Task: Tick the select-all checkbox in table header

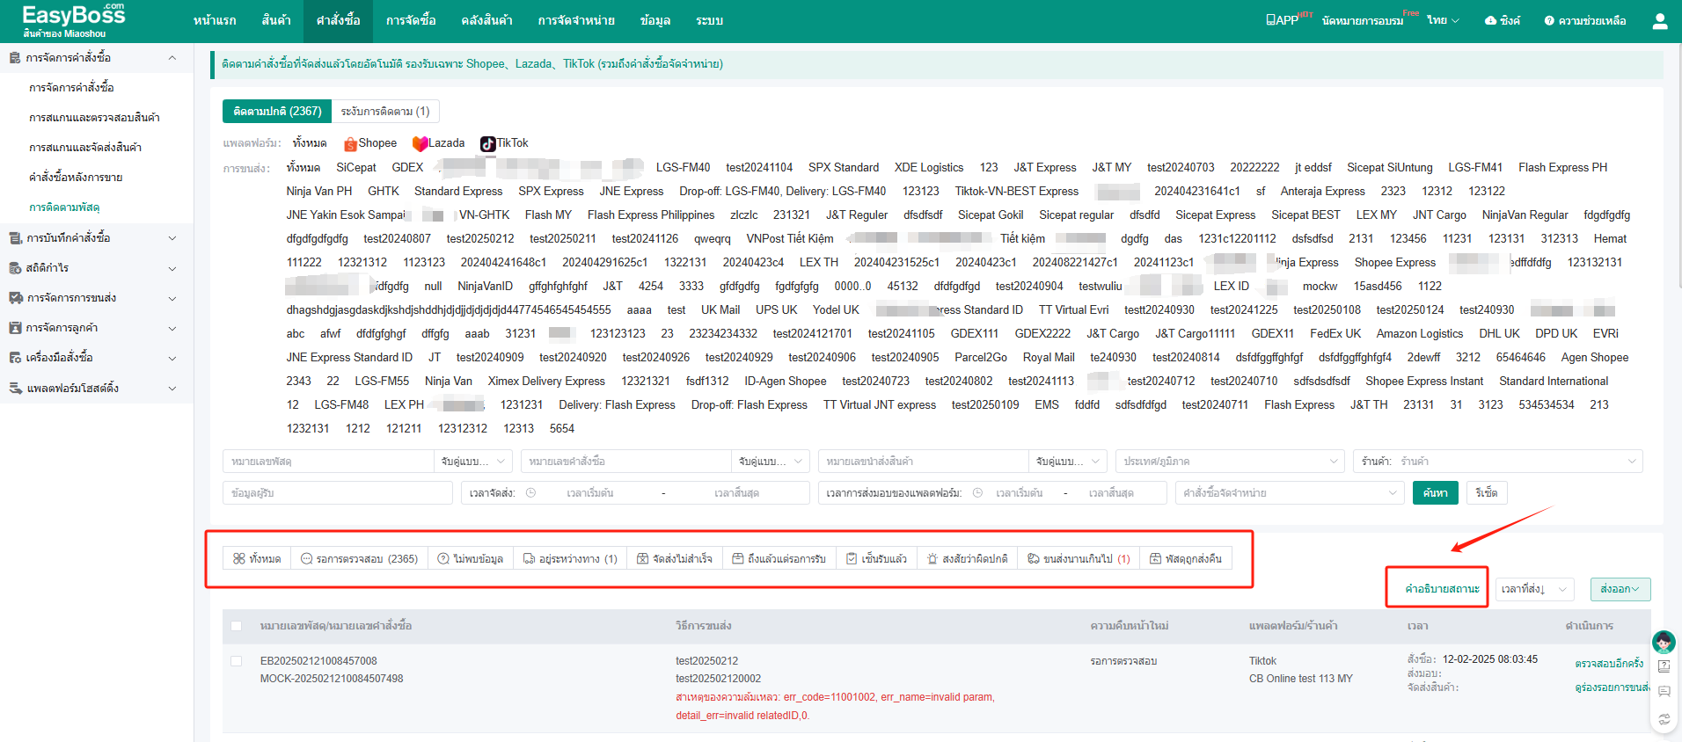Action: (x=236, y=626)
